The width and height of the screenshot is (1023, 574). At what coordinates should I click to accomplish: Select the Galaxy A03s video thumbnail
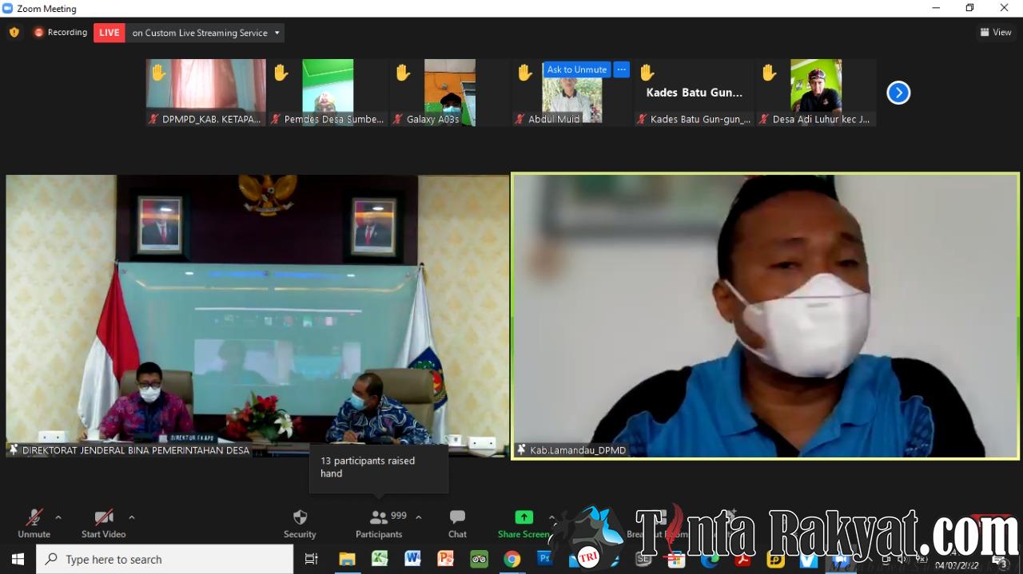pyautogui.click(x=450, y=92)
